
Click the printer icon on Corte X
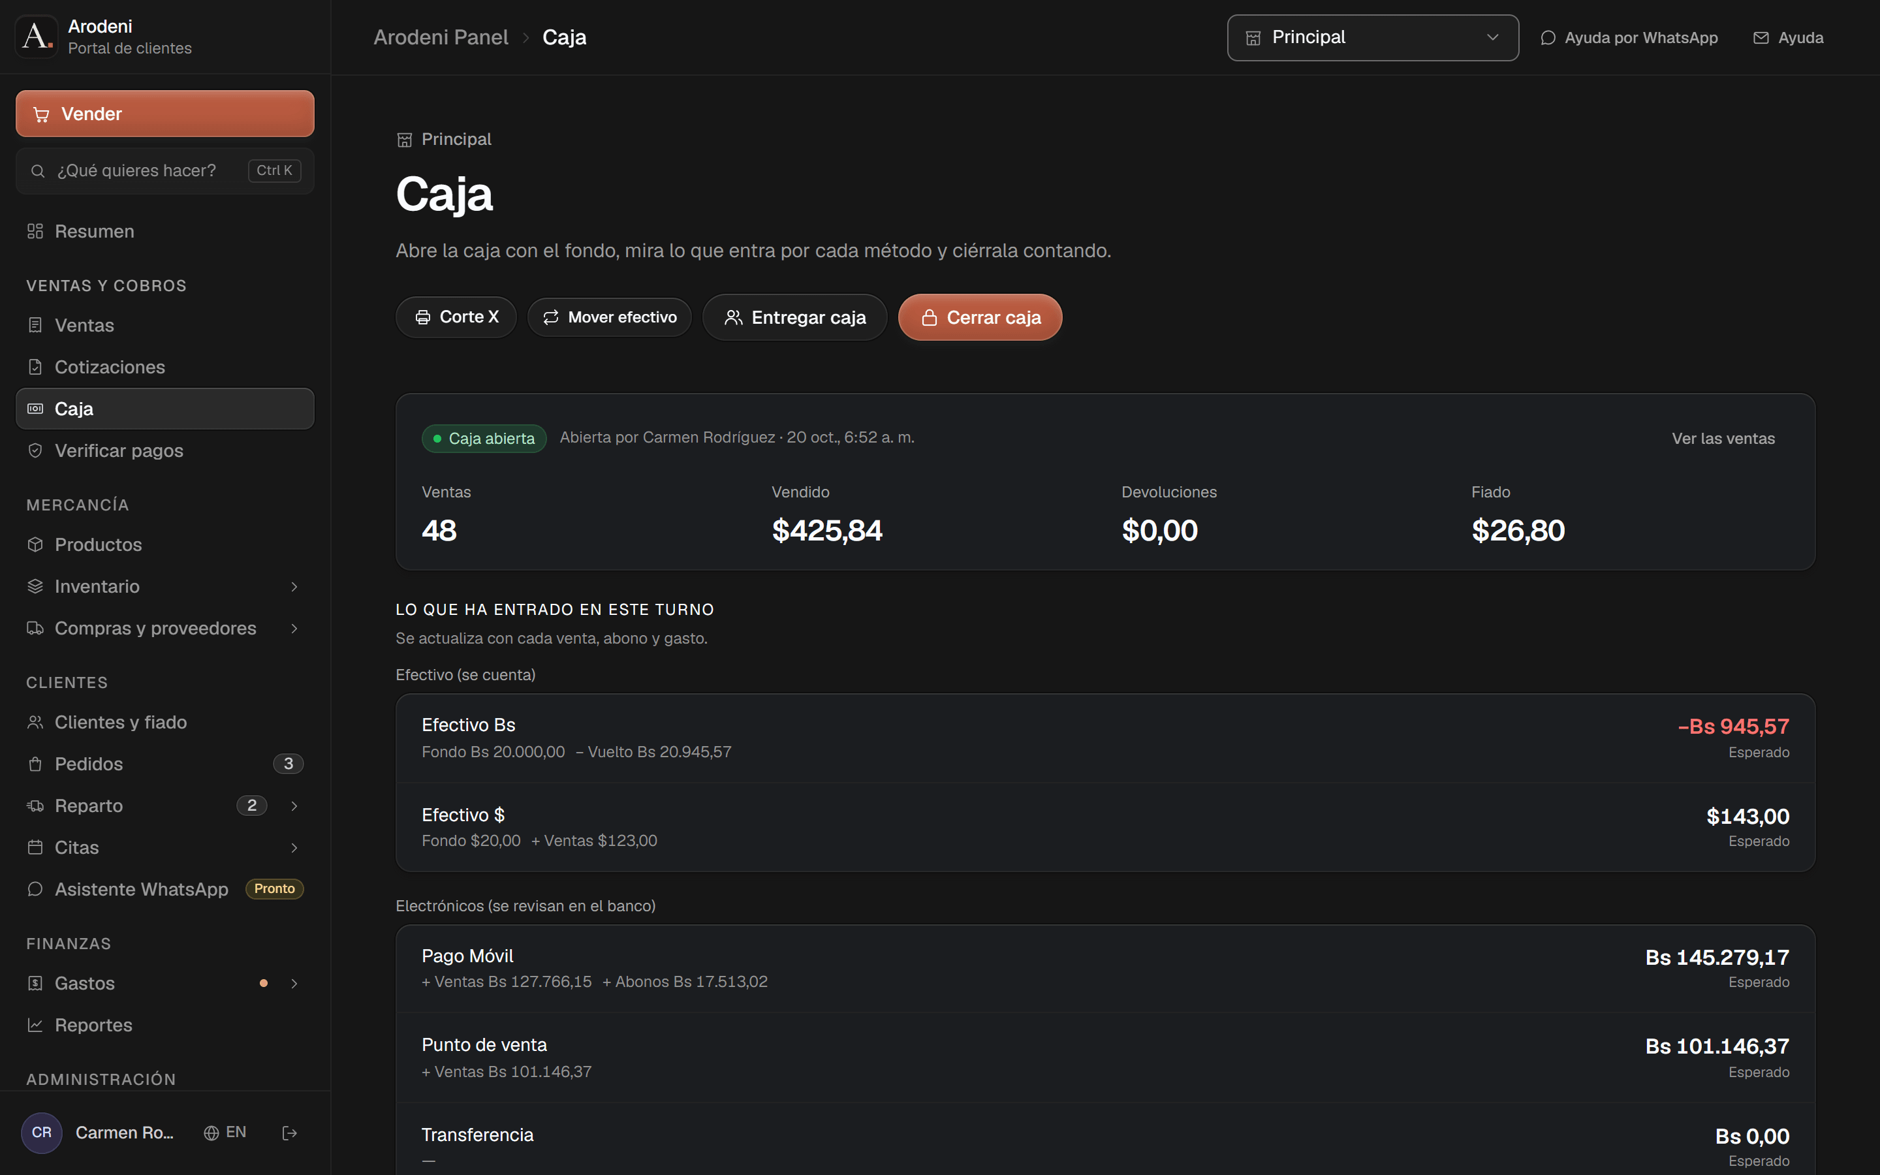[x=422, y=317]
